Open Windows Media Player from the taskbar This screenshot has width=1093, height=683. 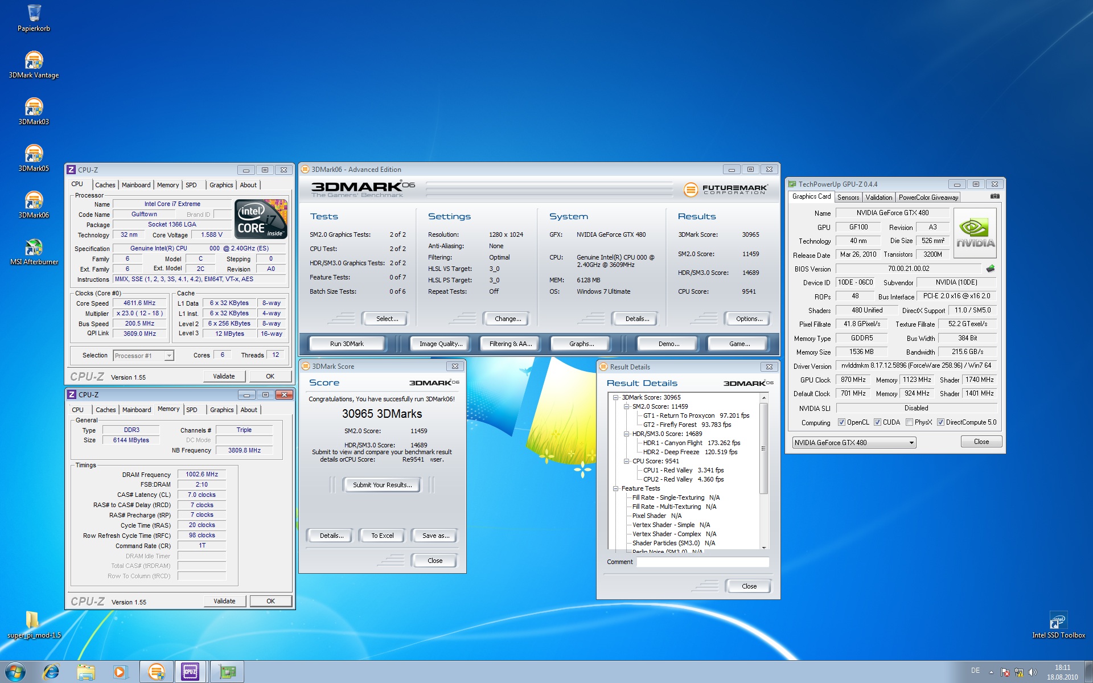pos(120,672)
